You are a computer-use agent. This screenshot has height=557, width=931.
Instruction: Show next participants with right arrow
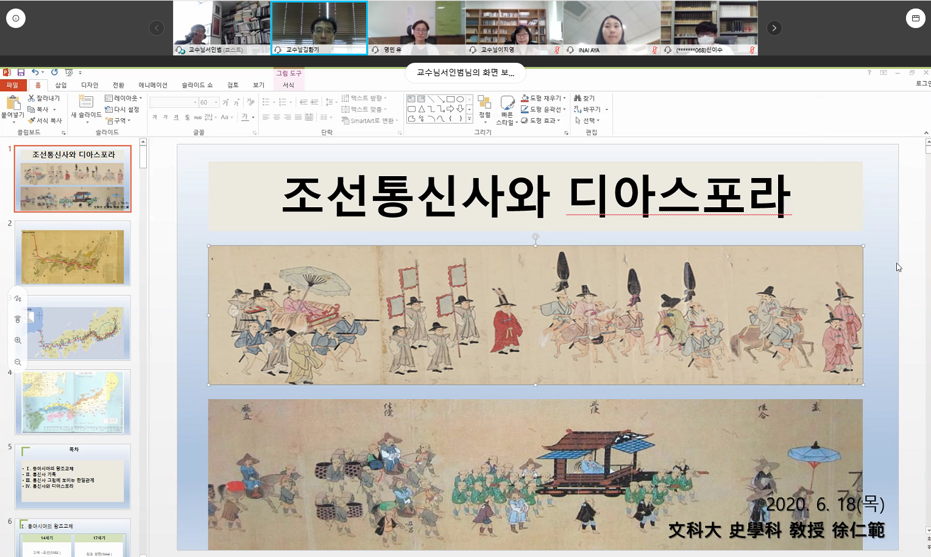point(774,28)
